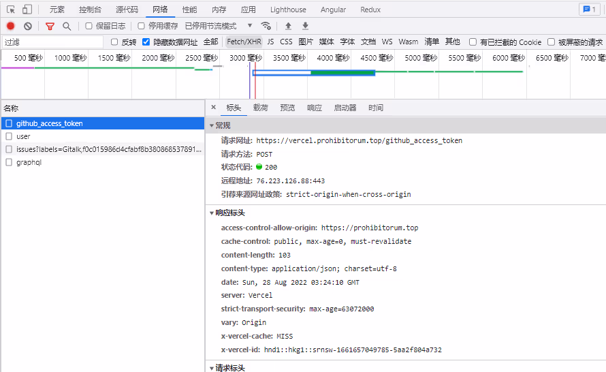The width and height of the screenshot is (606, 372).
Task: Click the 200 status code value
Action: point(271,167)
